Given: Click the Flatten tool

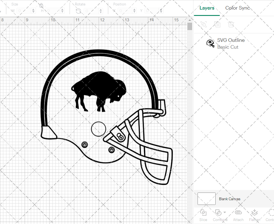Looking at the screenshot, I should [x=255, y=215].
